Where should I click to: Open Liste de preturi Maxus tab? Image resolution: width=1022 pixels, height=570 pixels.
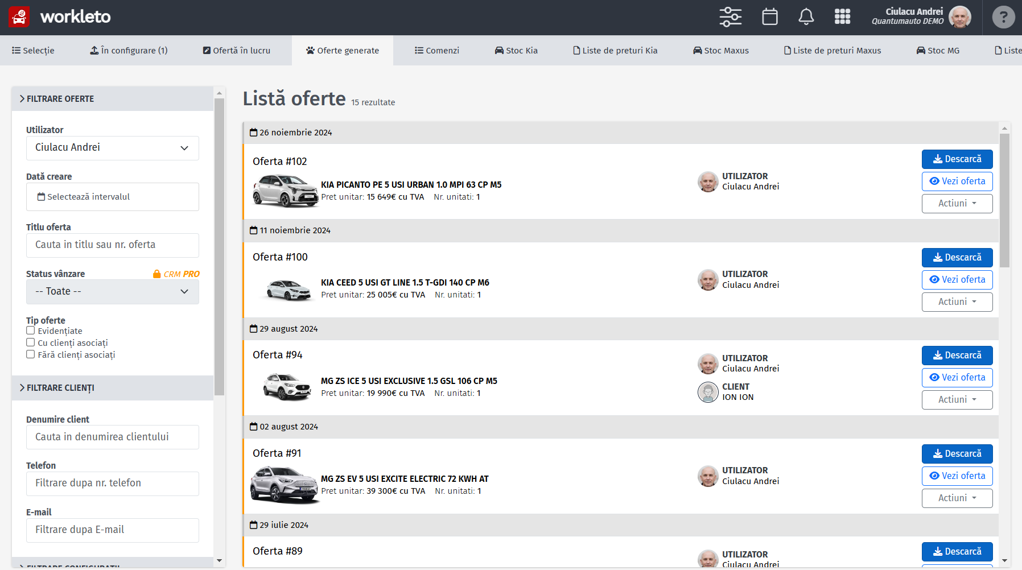click(833, 51)
